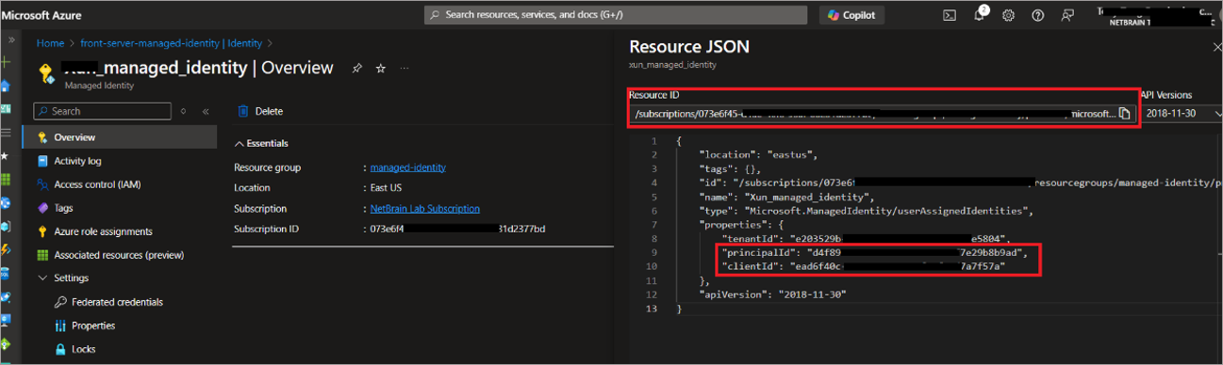Collapse the left navigation pane
The width and height of the screenshot is (1223, 365).
[206, 111]
